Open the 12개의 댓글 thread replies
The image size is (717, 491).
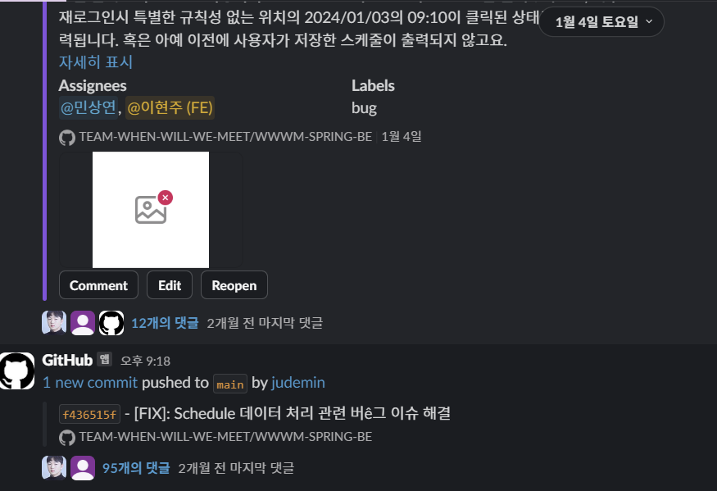click(165, 323)
